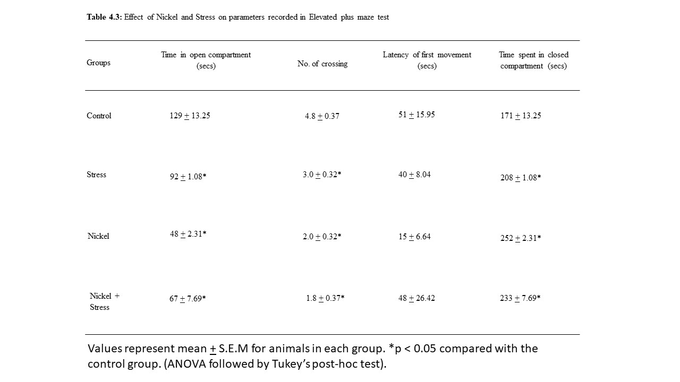Select the 4.8 ± 0.37 cell

(x=322, y=116)
